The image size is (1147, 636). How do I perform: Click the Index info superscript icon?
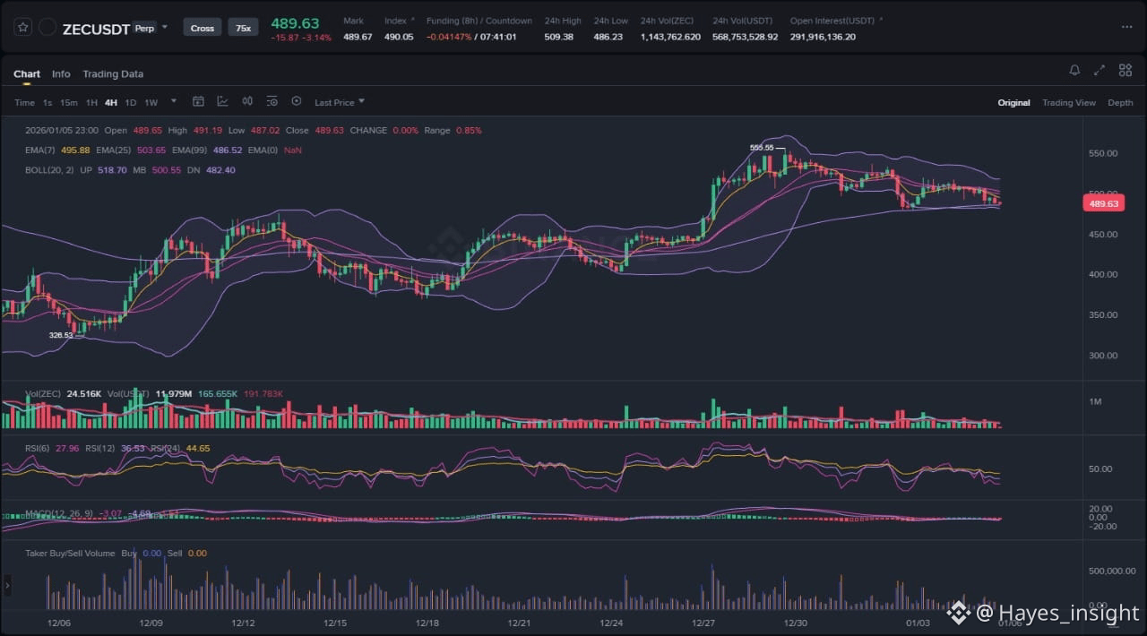412,19
